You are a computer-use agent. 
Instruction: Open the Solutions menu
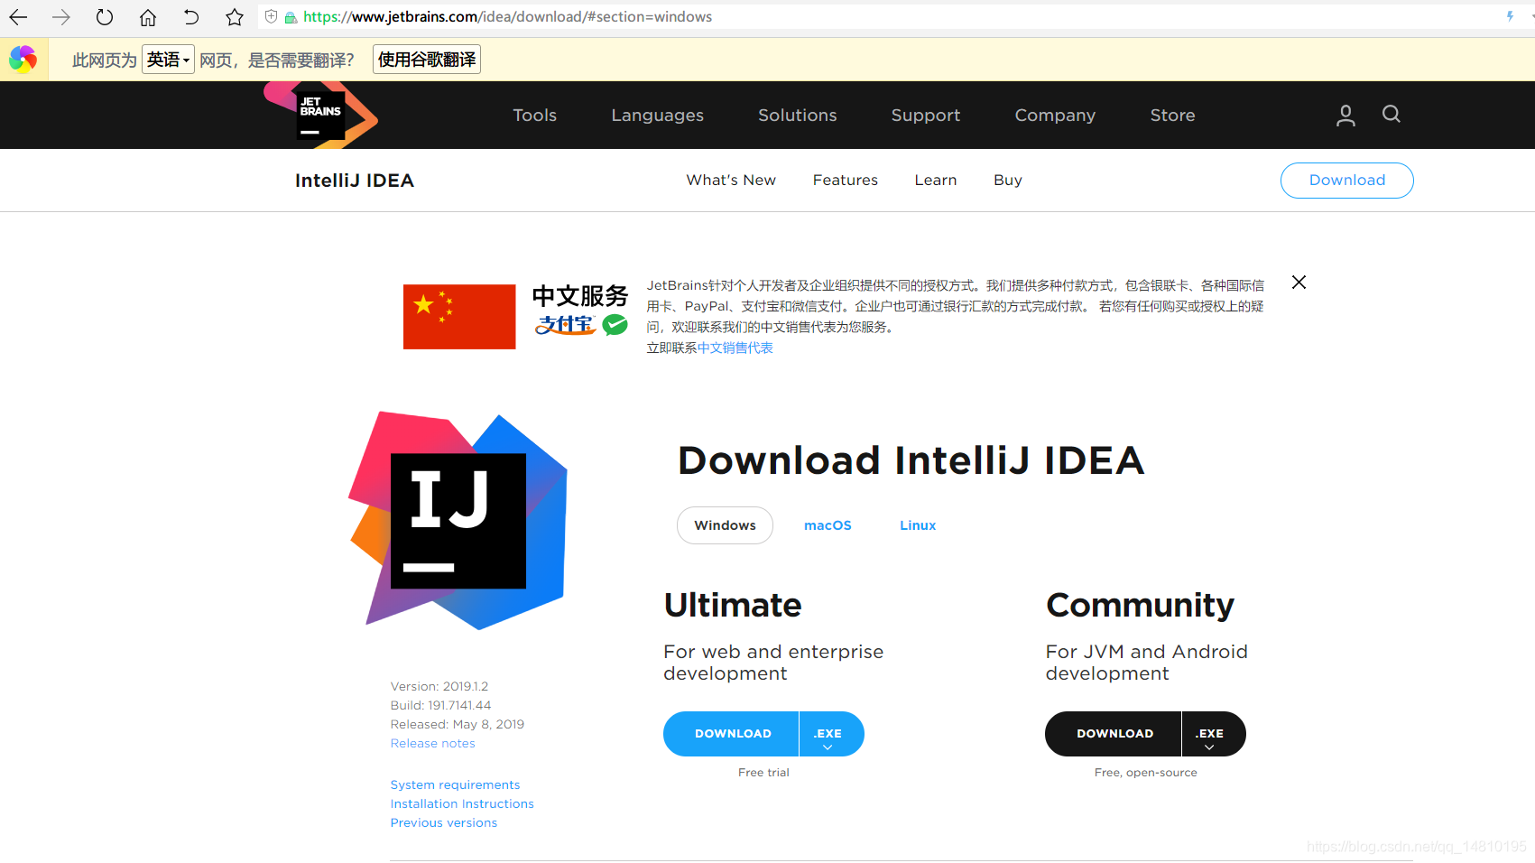798,116
